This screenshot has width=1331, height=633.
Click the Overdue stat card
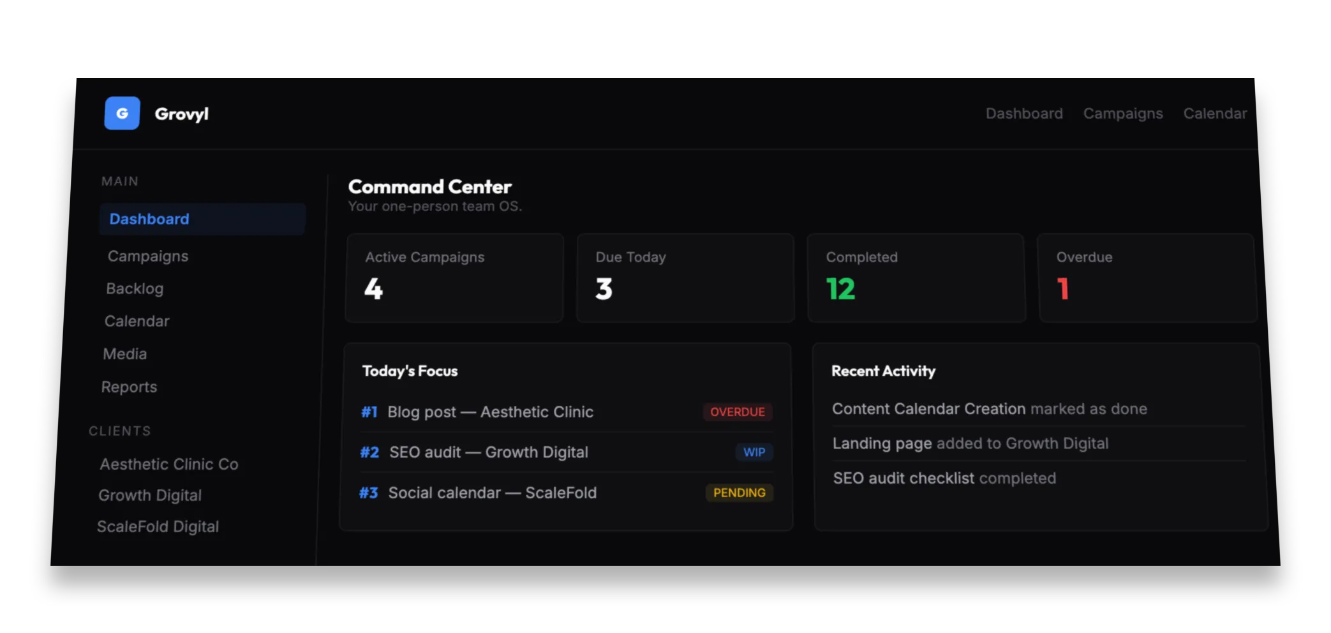click(x=1147, y=278)
